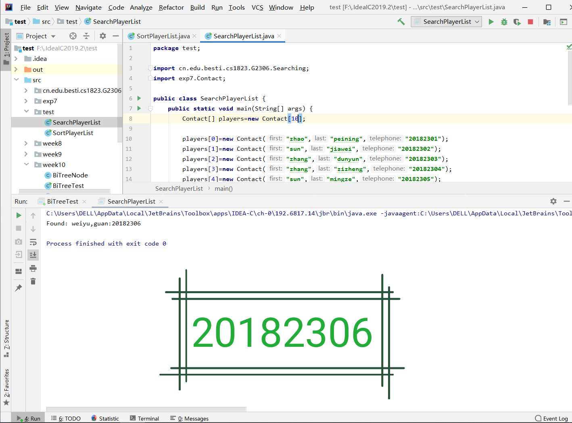The height and width of the screenshot is (423, 572).
Task: Stop the process with red square icon
Action: click(530, 22)
